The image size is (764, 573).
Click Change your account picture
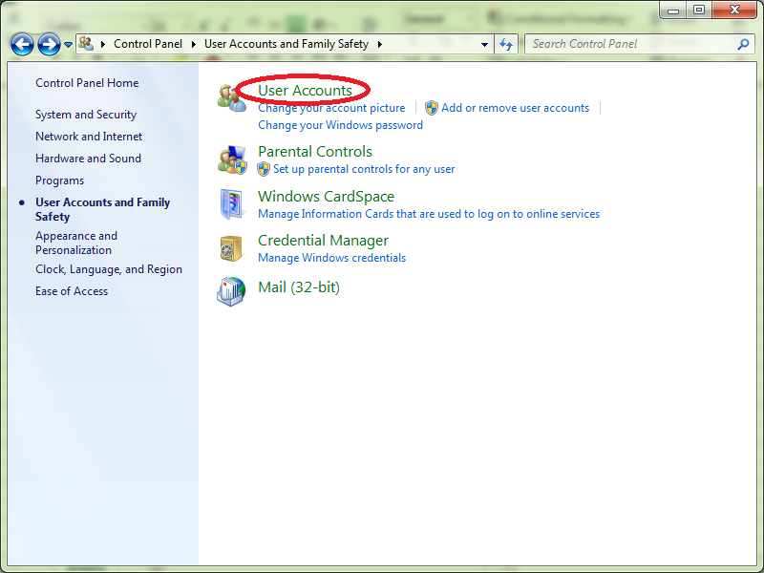pos(331,108)
